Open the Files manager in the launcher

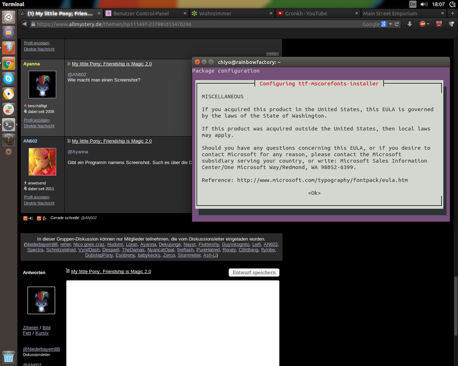click(9, 32)
